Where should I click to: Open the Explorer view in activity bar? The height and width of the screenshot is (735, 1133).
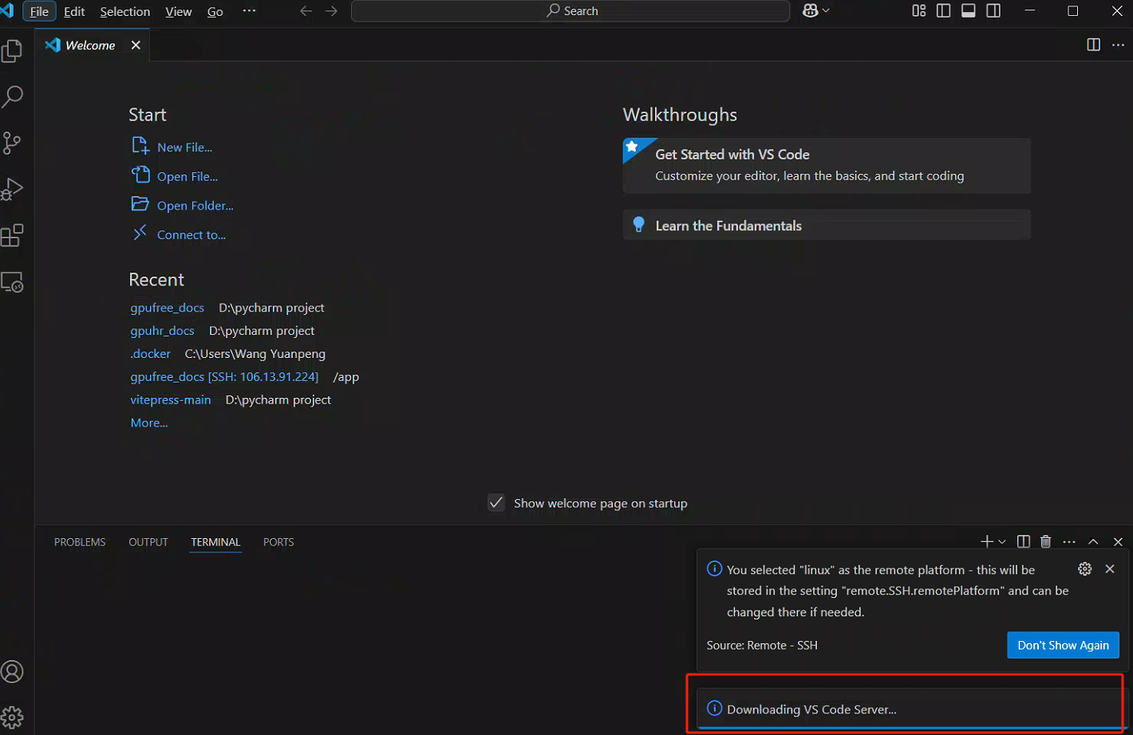click(12, 51)
